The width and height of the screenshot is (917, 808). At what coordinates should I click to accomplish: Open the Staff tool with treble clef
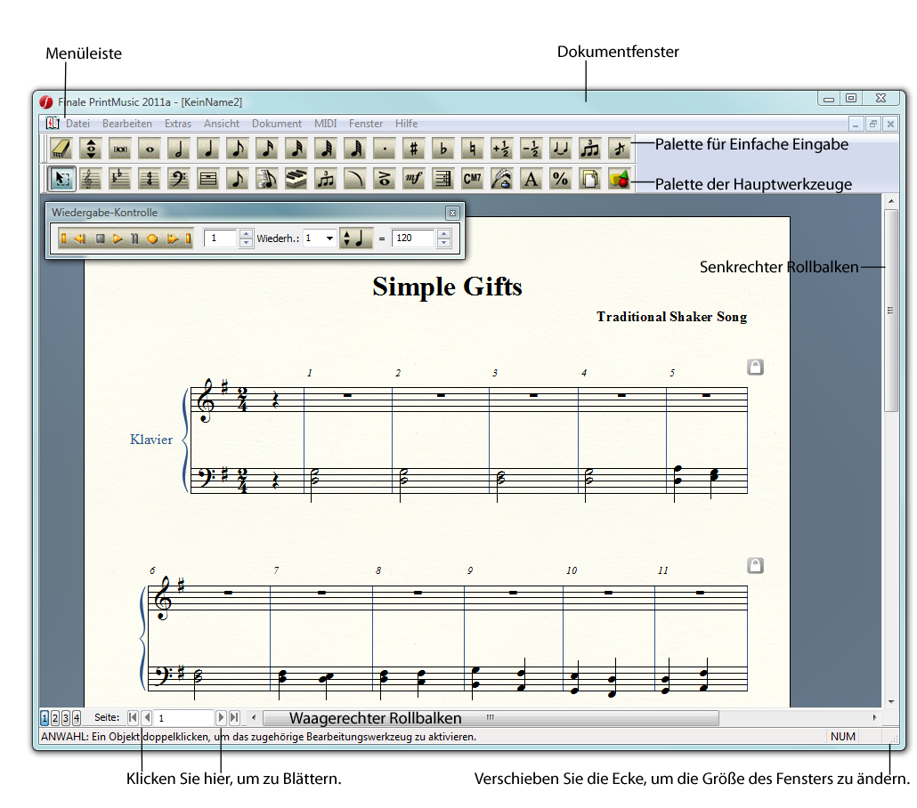point(91,179)
